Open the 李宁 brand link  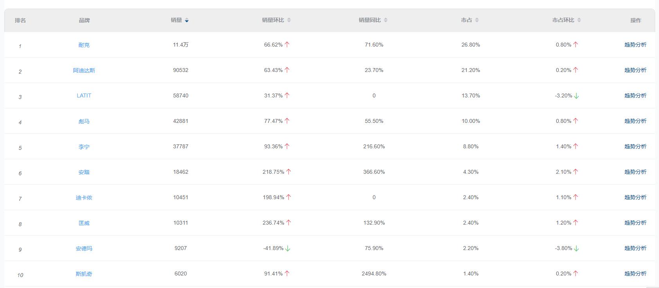[x=84, y=147]
